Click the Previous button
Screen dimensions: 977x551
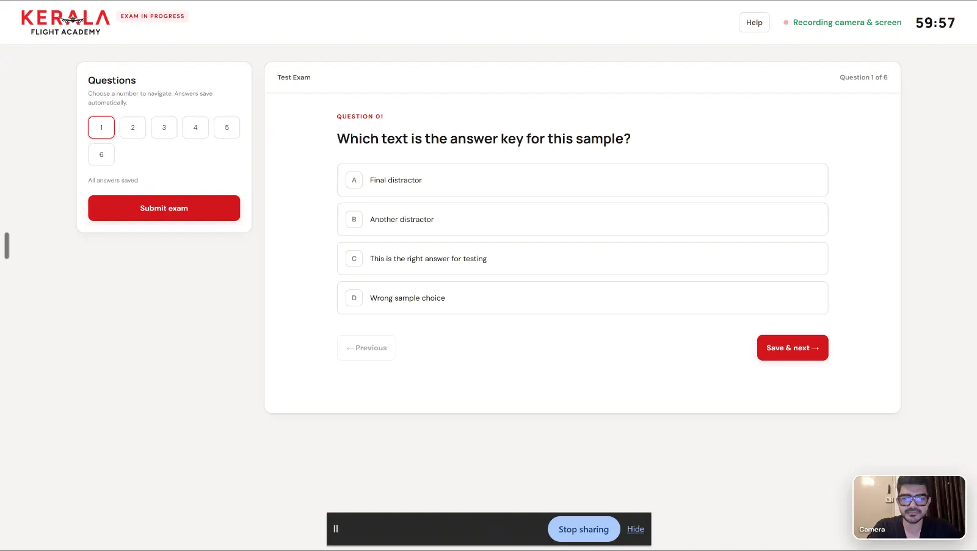[x=366, y=348]
